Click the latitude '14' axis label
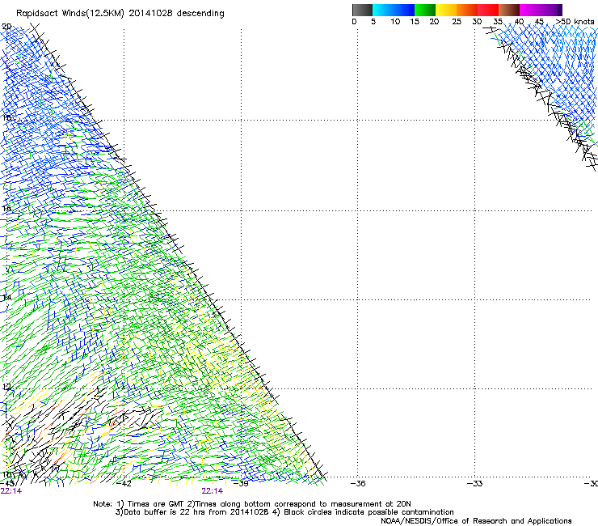This screenshot has height=526, width=598. [x=6, y=298]
